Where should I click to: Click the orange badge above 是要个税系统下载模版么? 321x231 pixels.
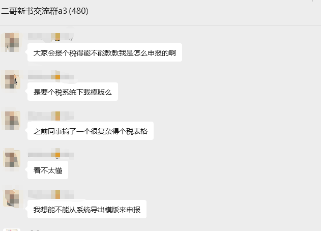click(x=57, y=76)
